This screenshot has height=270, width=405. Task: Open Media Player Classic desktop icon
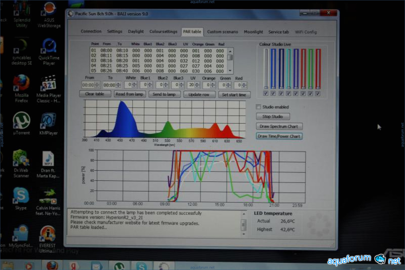point(48,84)
